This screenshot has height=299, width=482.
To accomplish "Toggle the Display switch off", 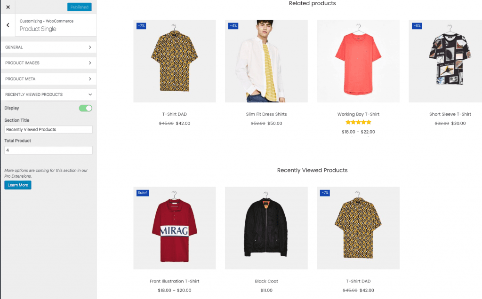I will click(85, 108).
